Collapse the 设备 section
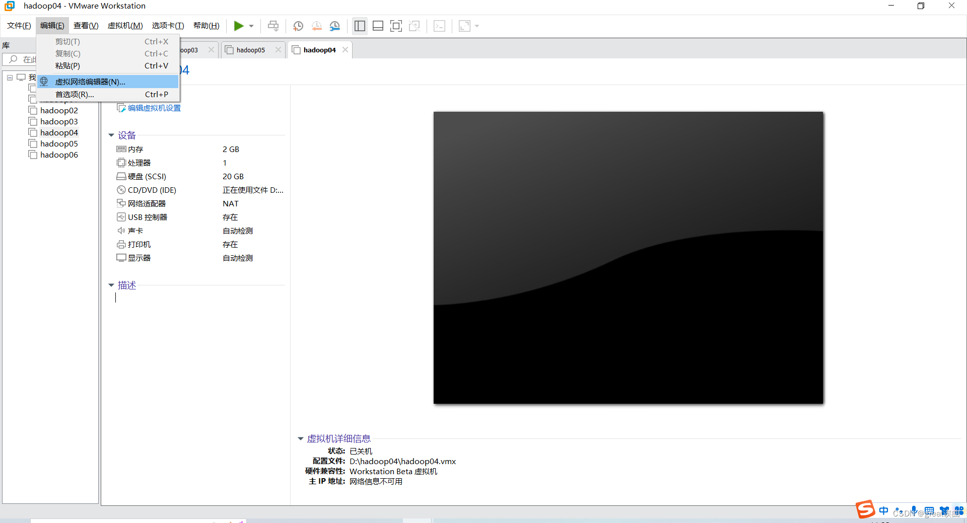 111,135
